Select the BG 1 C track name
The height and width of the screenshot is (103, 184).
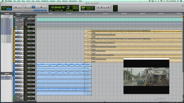pyautogui.click(x=19, y=31)
